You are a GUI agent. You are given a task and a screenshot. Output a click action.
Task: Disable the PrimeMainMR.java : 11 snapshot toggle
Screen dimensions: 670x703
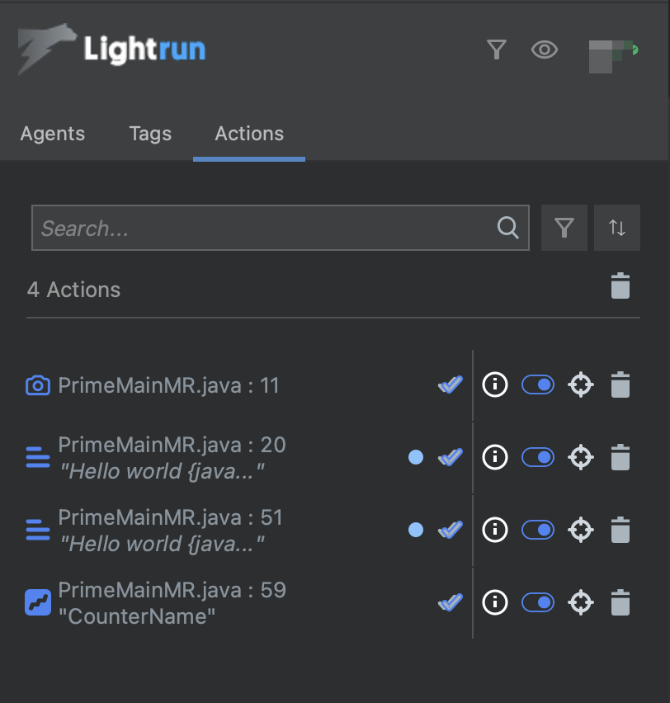538,385
